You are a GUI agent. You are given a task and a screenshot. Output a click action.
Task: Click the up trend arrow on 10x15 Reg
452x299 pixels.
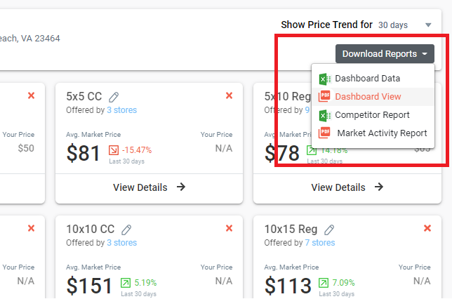[324, 283]
